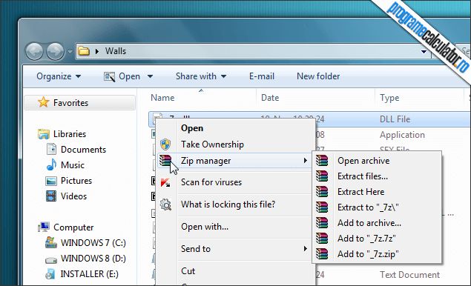Click the Favorites star icon
Screen dimensions: 471x286
point(44,102)
